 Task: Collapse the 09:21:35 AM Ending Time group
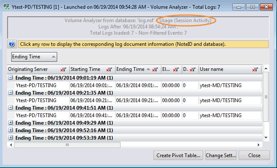[x=11, y=93]
